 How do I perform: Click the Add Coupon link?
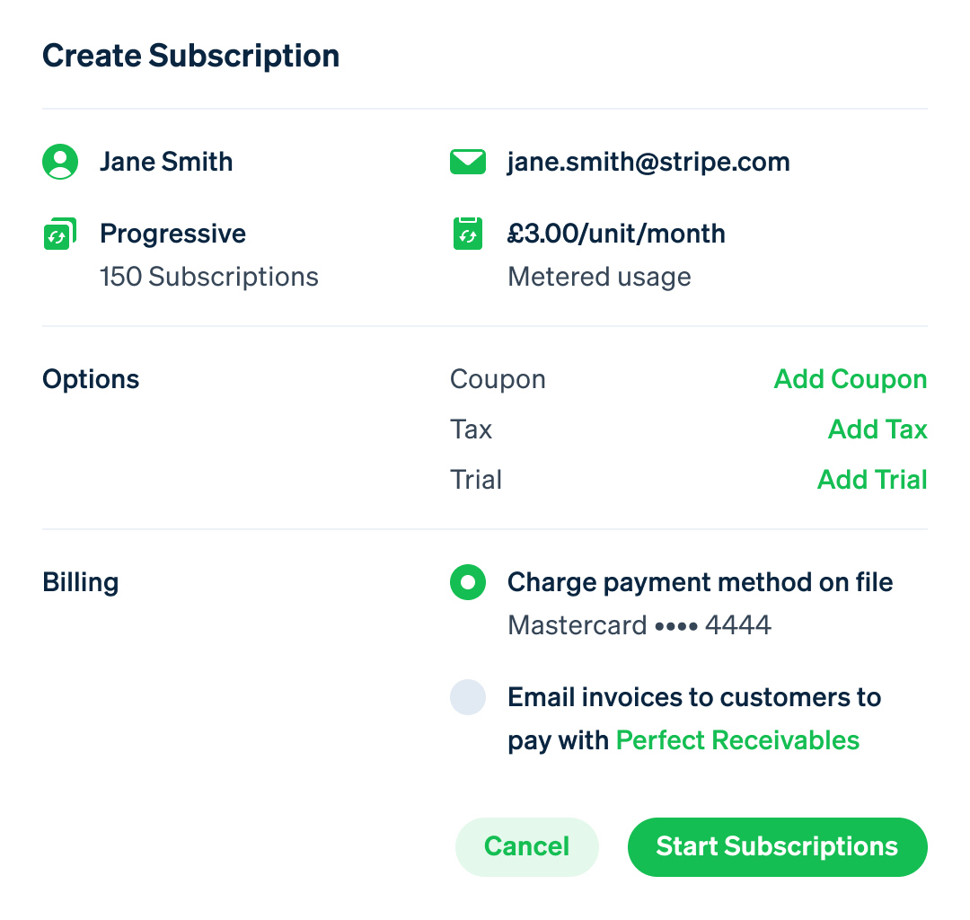click(850, 379)
